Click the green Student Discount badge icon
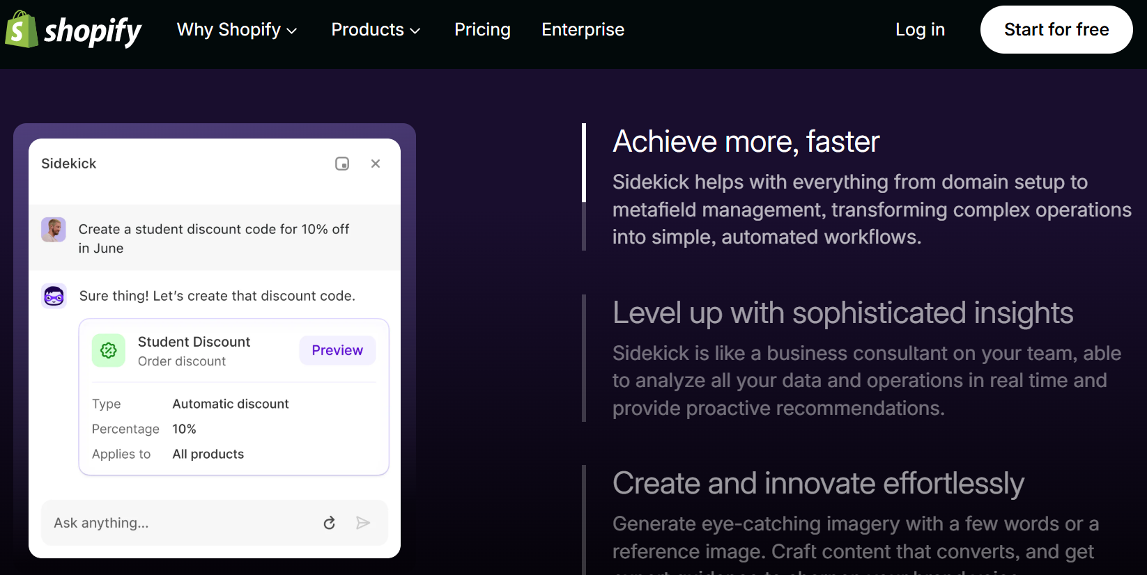 [x=109, y=351]
